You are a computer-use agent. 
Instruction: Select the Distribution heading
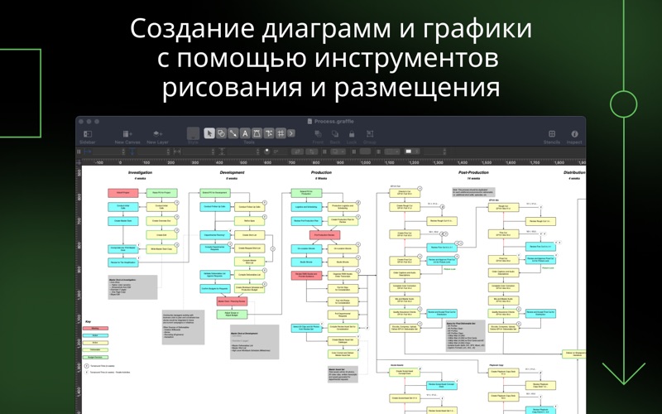(574, 172)
